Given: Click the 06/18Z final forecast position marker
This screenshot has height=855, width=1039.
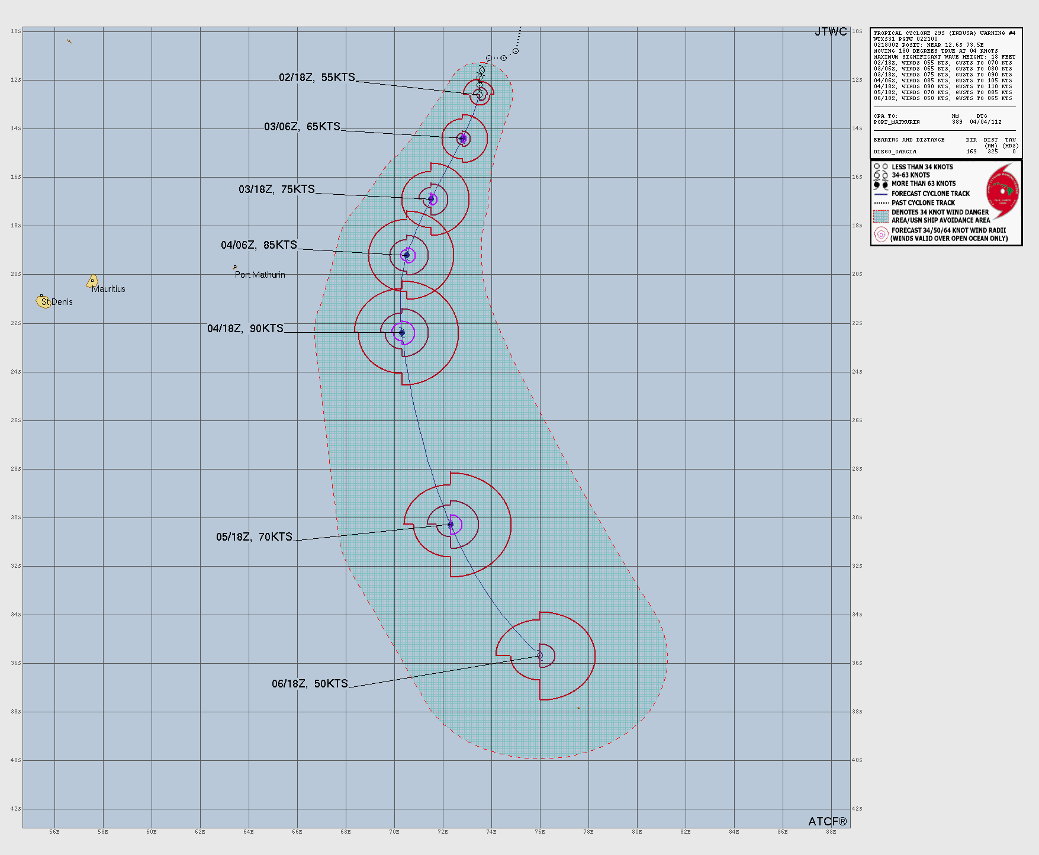Looking at the screenshot, I should click(x=540, y=655).
